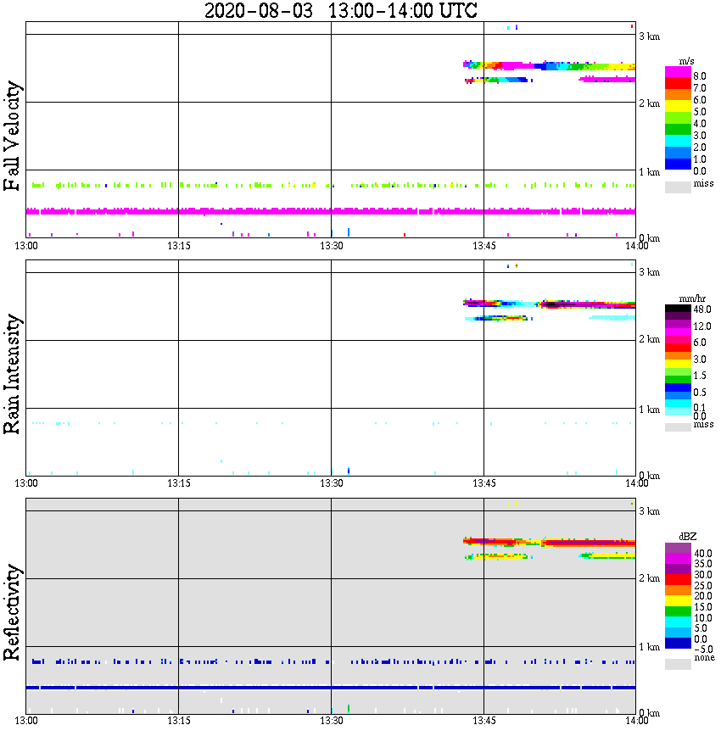Click the "1.5" value in the mm/hr legend
Image resolution: width=721 pixels, height=736 pixels.
tap(700, 376)
